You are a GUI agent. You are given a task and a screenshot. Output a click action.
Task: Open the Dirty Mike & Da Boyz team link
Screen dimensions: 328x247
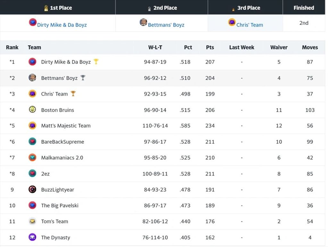61,25
